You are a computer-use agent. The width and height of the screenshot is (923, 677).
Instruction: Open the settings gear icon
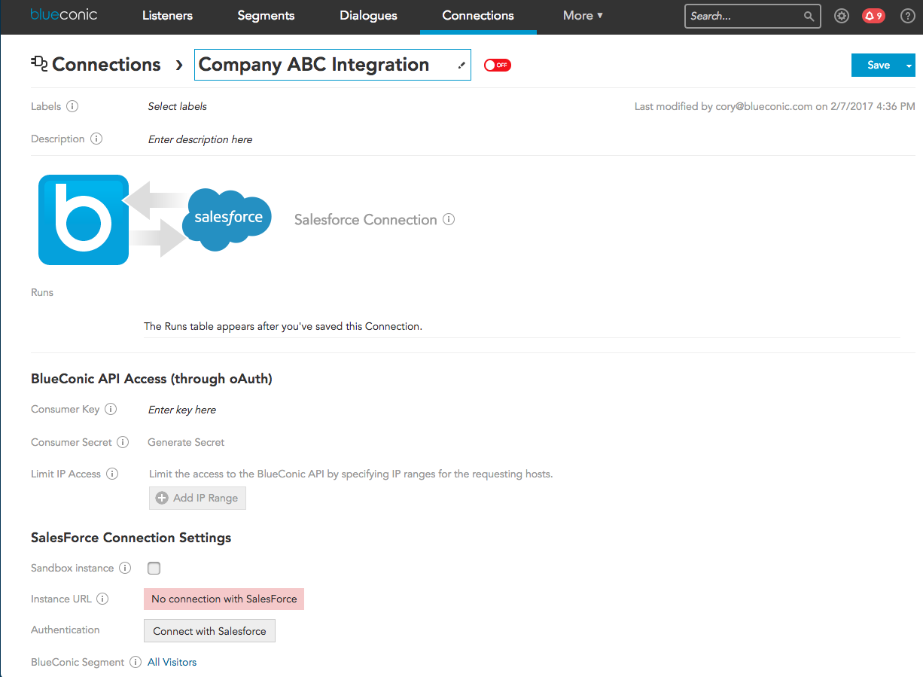click(x=842, y=16)
